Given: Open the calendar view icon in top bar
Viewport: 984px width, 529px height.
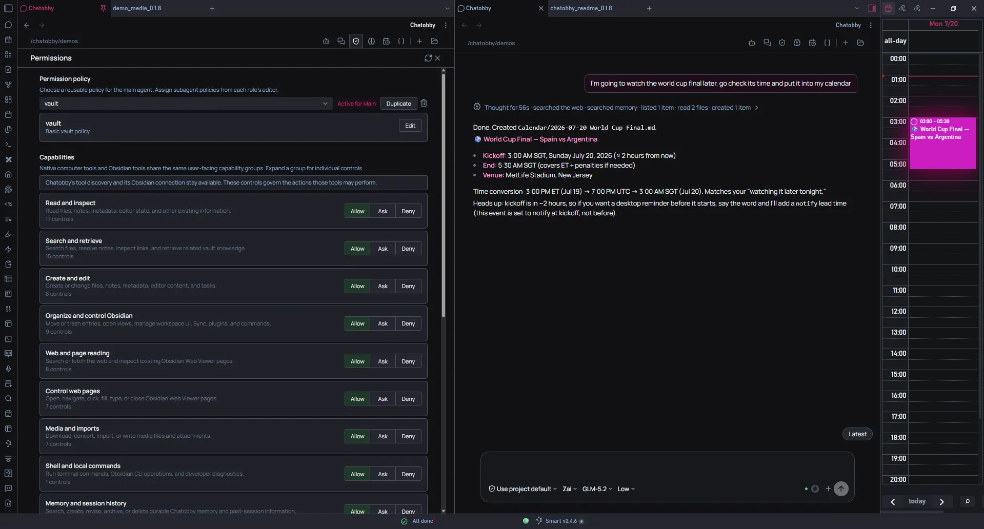Looking at the screenshot, I should [888, 8].
